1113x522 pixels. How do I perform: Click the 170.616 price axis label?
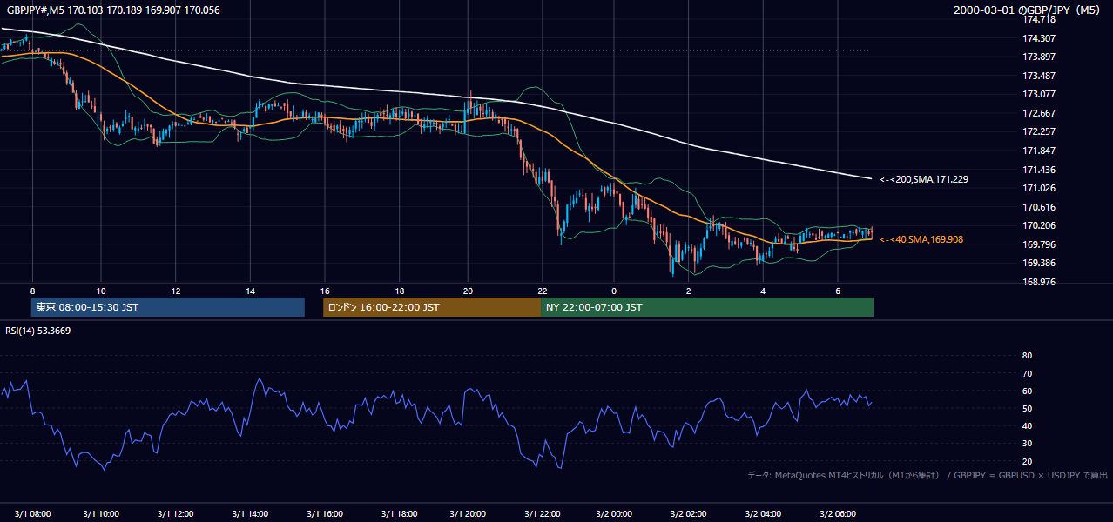[1039, 207]
